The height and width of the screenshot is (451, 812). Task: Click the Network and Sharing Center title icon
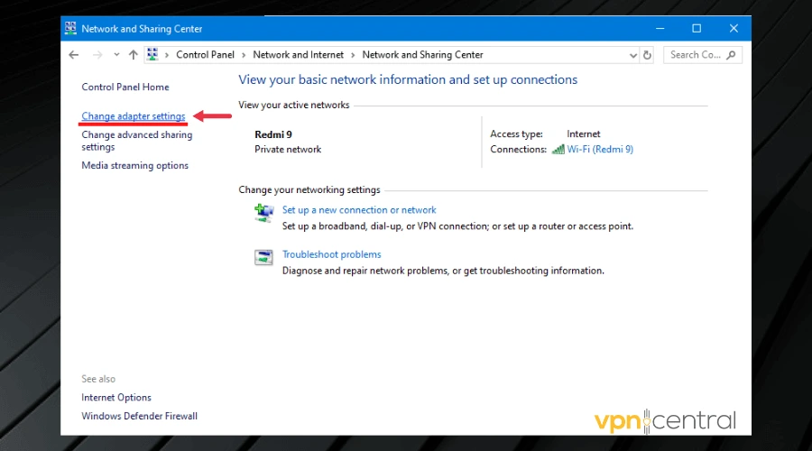71,28
